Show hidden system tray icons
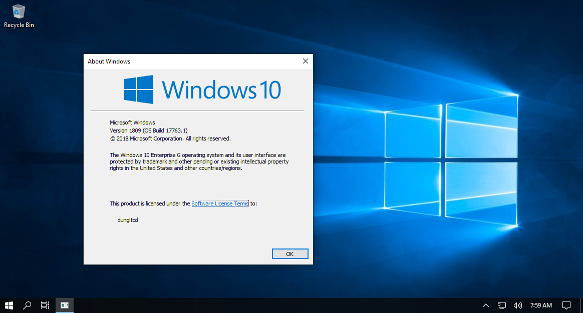The height and width of the screenshot is (313, 583). click(x=486, y=305)
